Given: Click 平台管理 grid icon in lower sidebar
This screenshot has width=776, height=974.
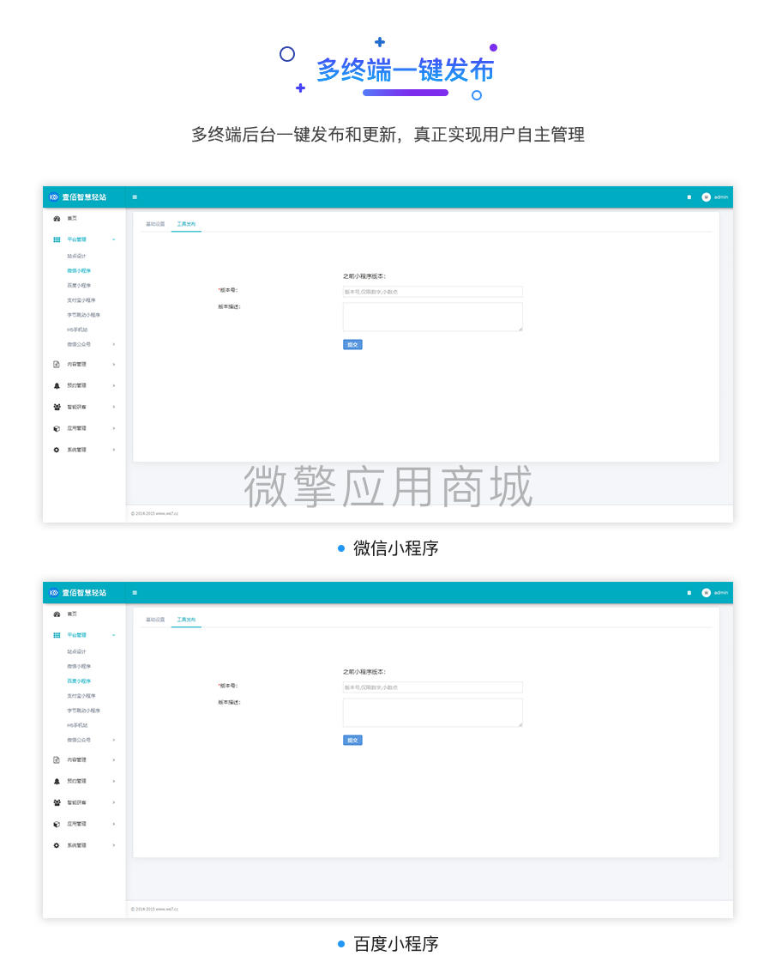Looking at the screenshot, I should pos(57,635).
